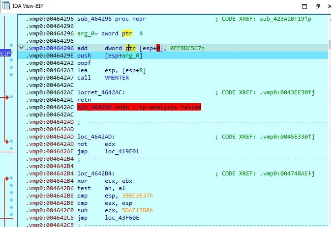The height and width of the screenshot is (227, 331).
Task: Follow the VMENTER call target
Action: pyautogui.click(x=117, y=78)
